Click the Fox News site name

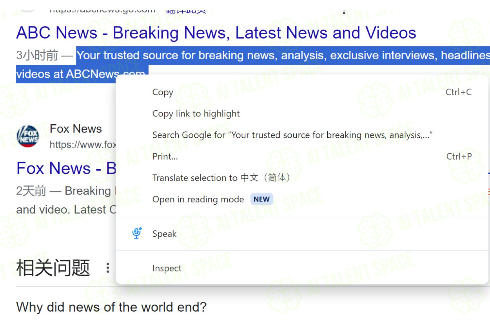76,129
